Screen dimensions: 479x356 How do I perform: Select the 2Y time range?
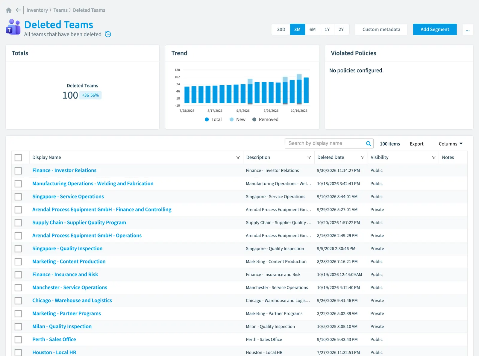coord(341,29)
